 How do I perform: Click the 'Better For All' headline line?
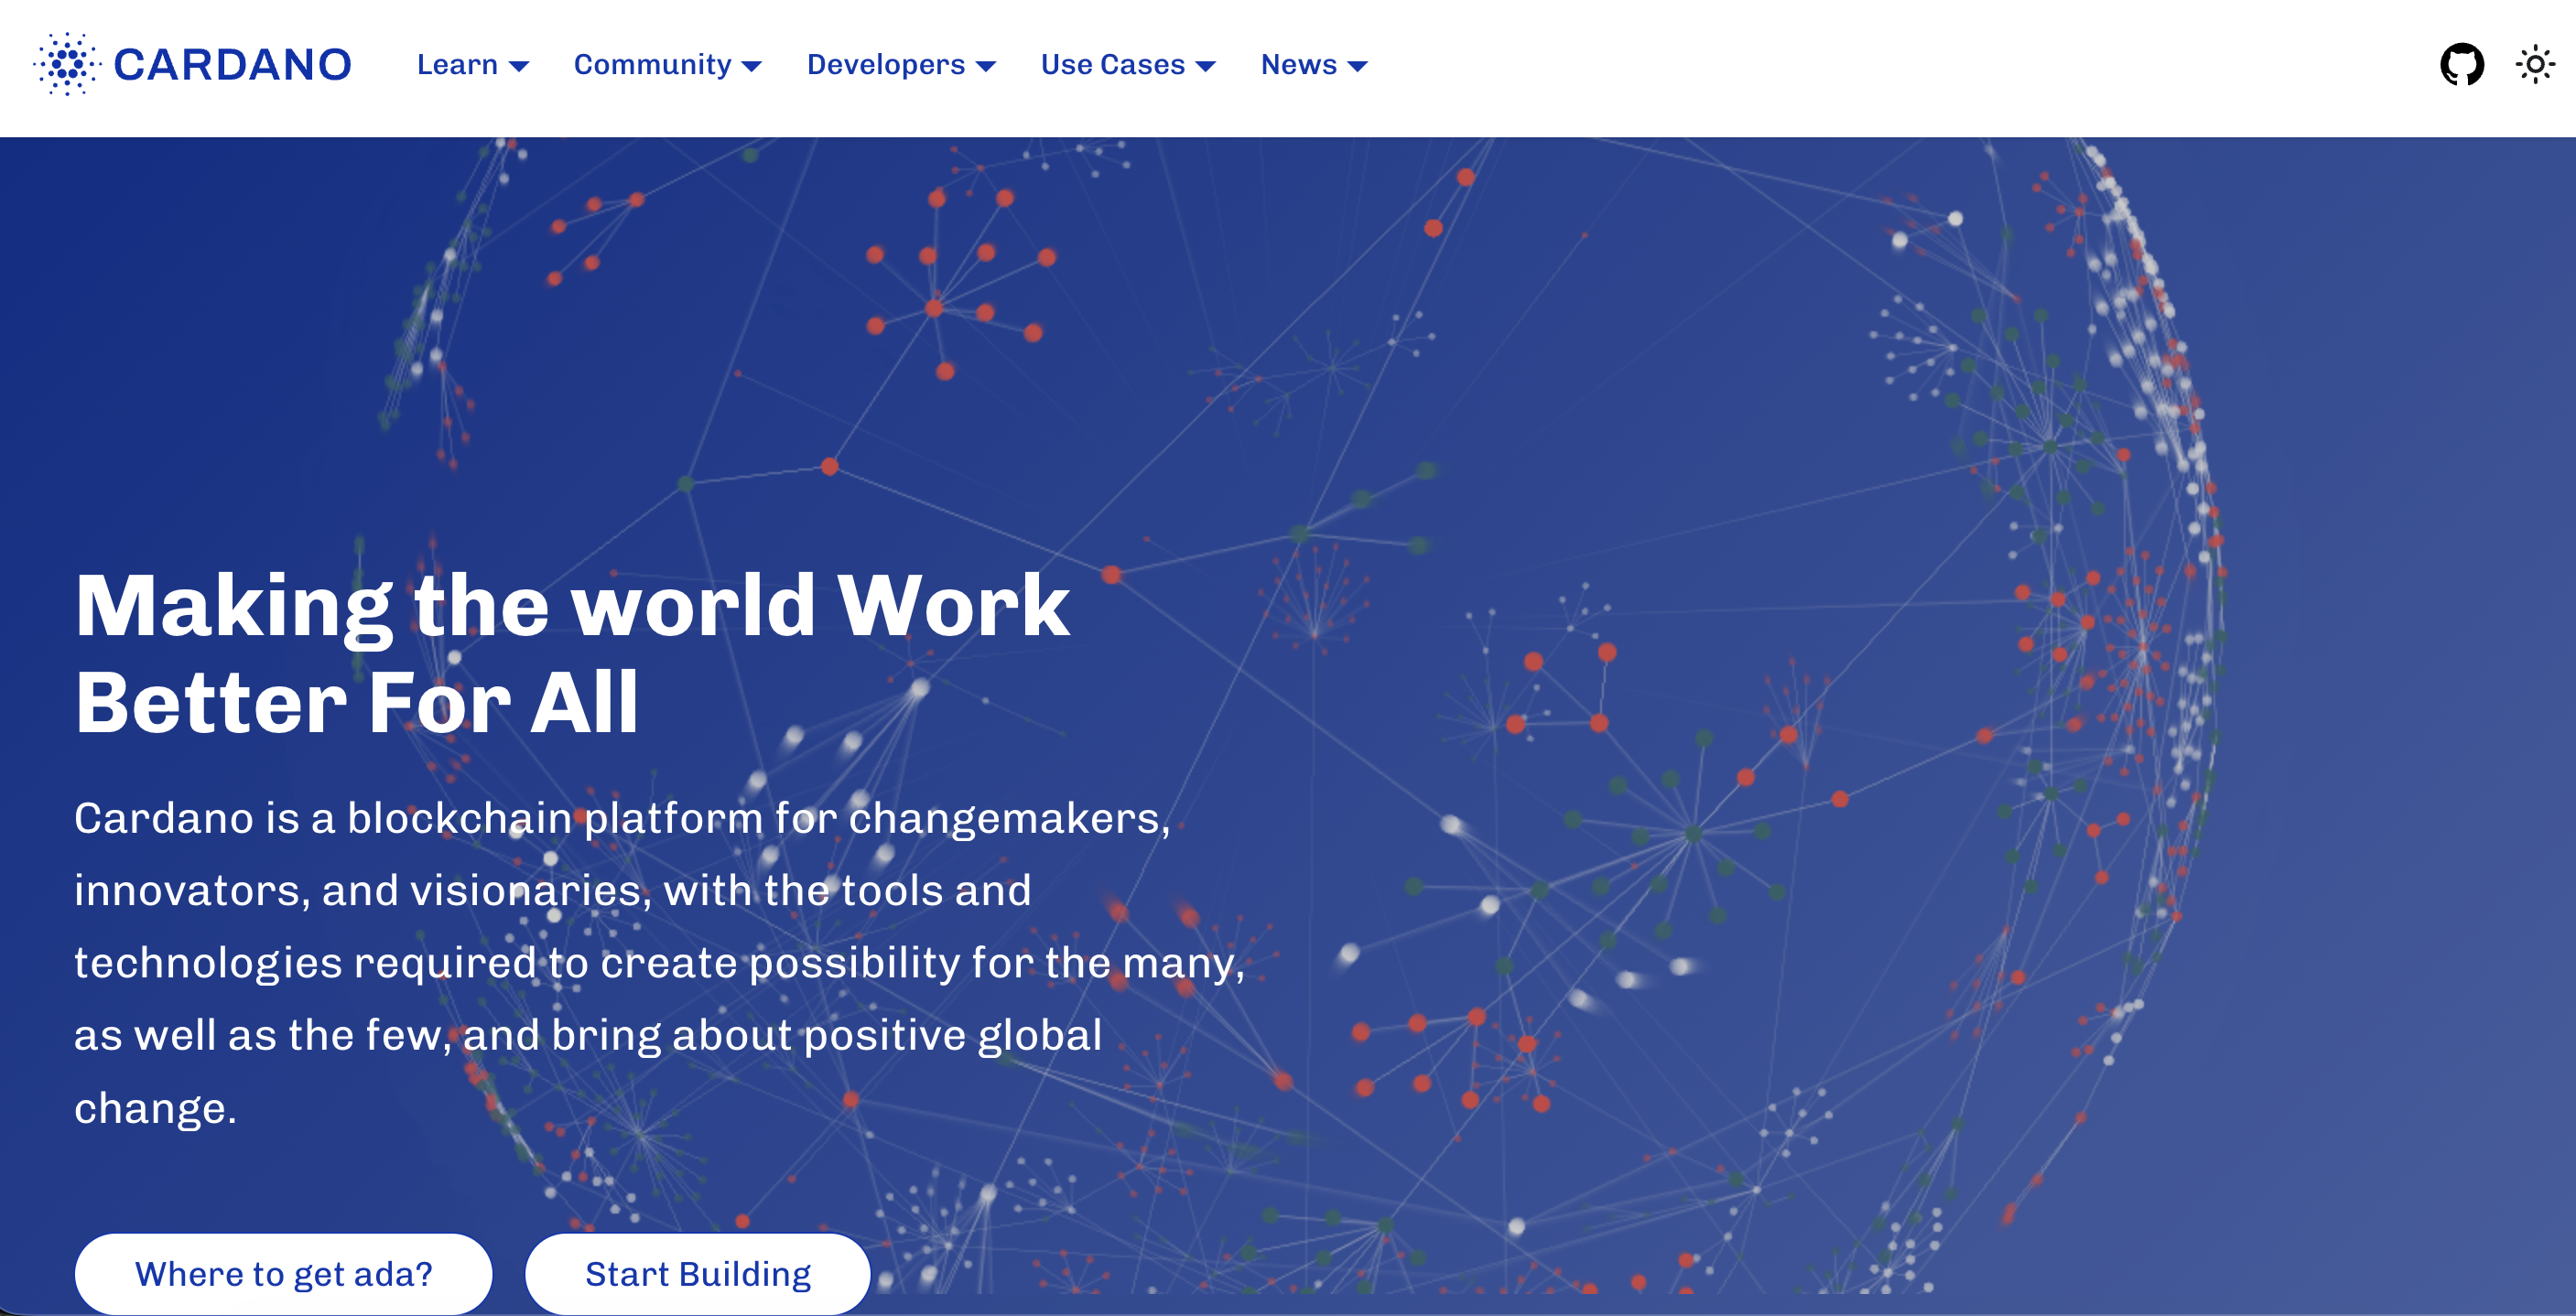pyautogui.click(x=356, y=703)
